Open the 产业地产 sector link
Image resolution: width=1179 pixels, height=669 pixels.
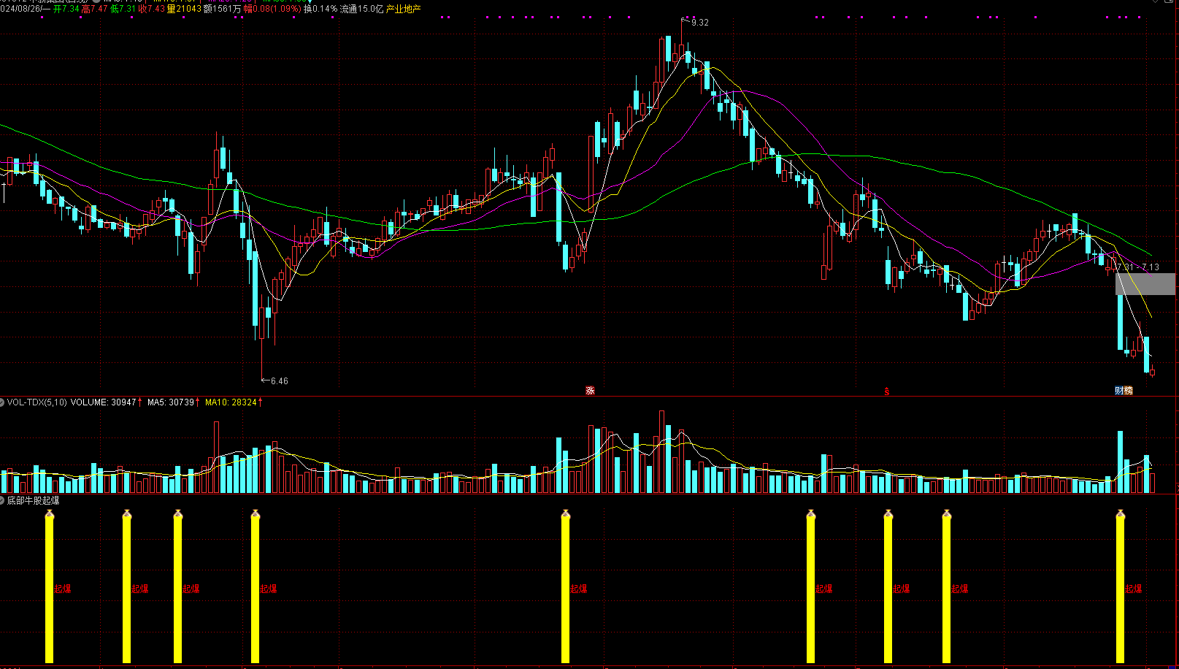(403, 9)
